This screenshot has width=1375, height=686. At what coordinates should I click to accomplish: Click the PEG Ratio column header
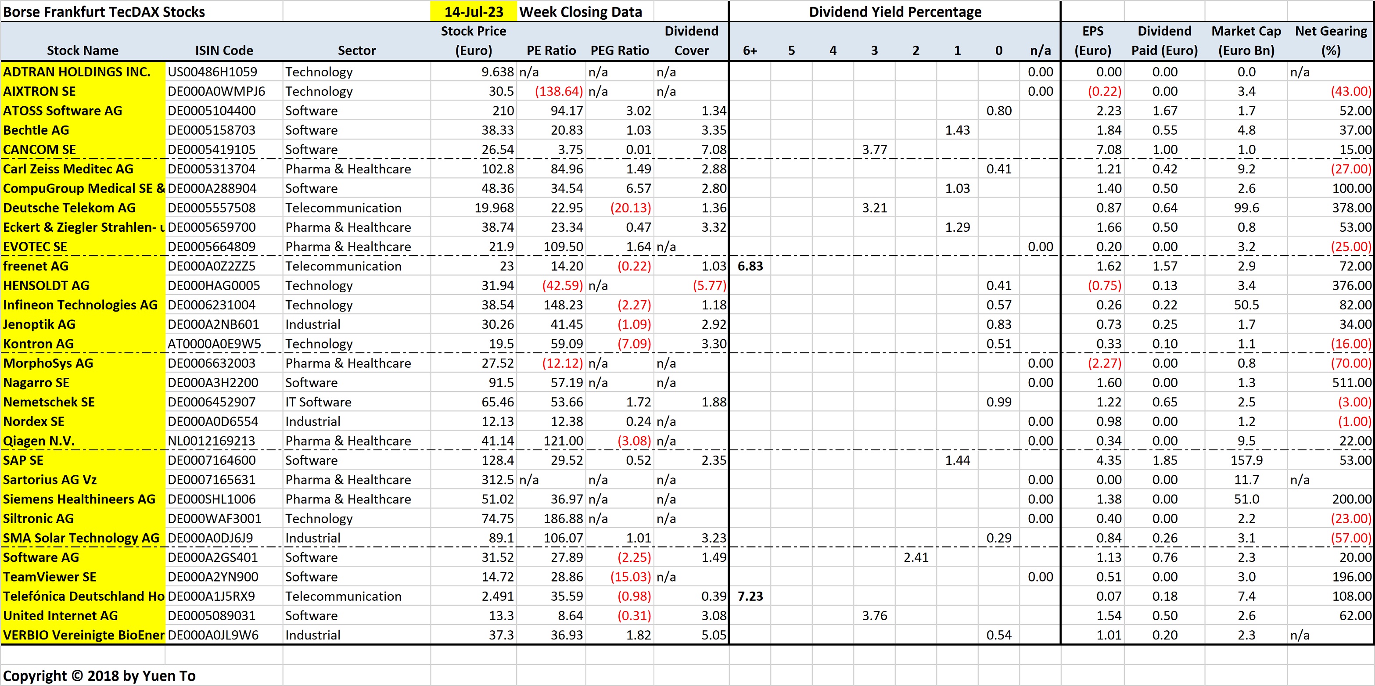coord(620,50)
